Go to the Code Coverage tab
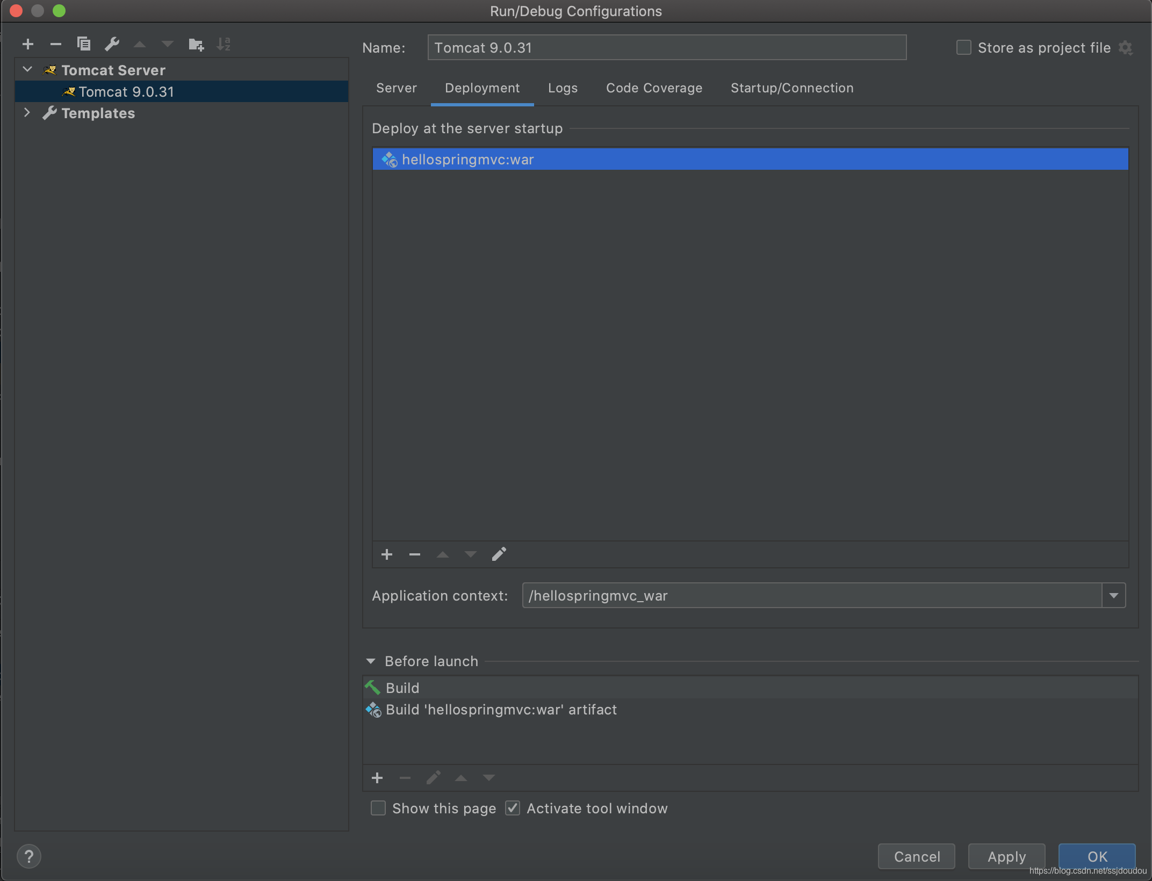 (654, 88)
